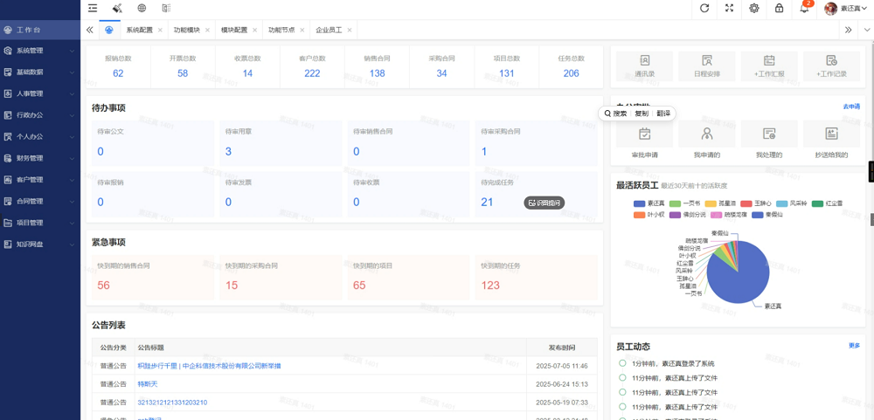Open fullscreen mode icon

pos(729,8)
